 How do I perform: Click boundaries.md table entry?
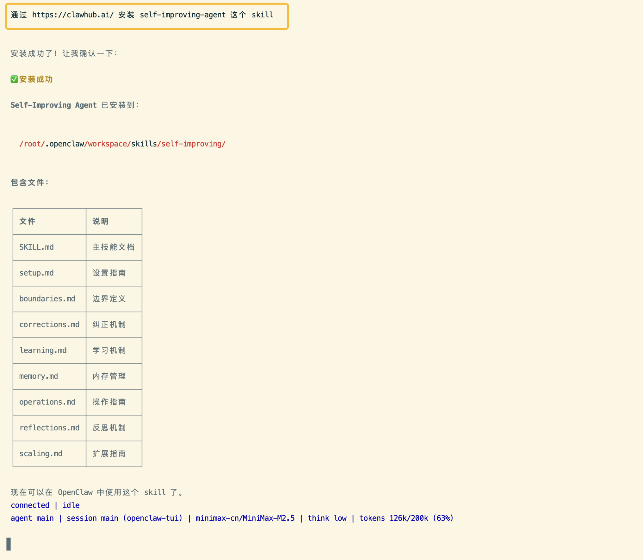[x=47, y=299]
